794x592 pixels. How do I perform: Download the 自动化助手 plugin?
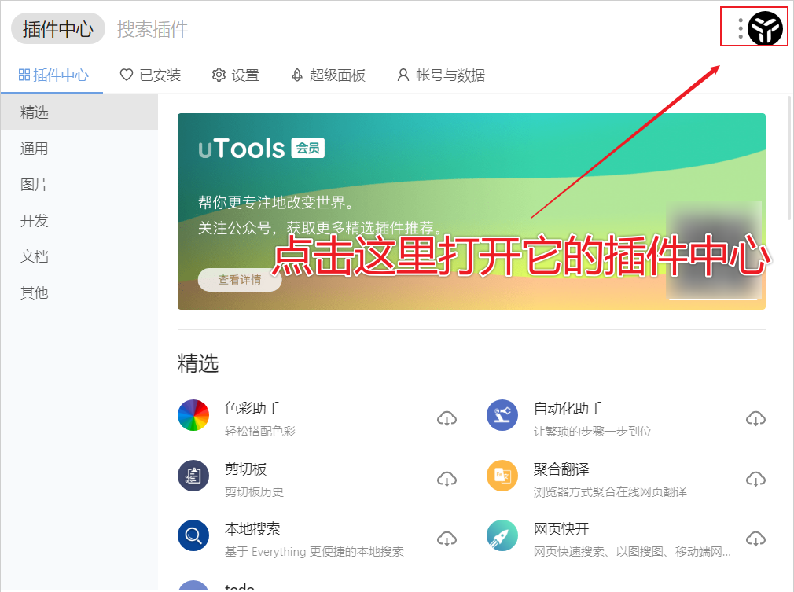pos(755,418)
